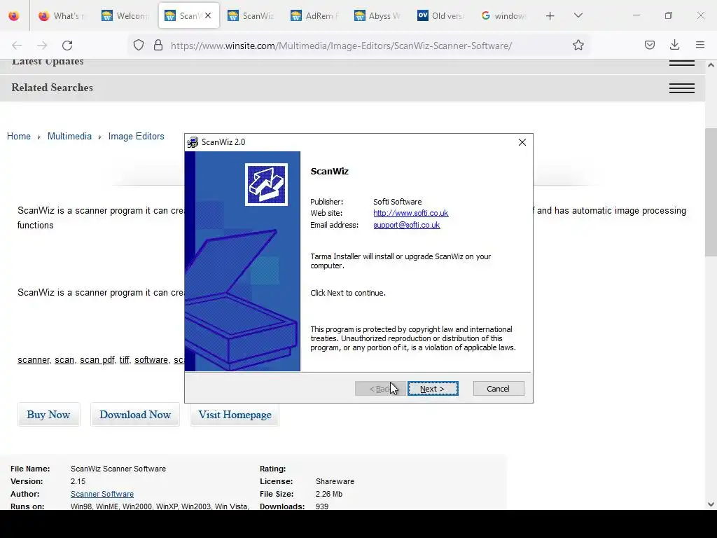Open the Multimedia breadcrumb link
The width and height of the screenshot is (717, 538).
(x=69, y=137)
